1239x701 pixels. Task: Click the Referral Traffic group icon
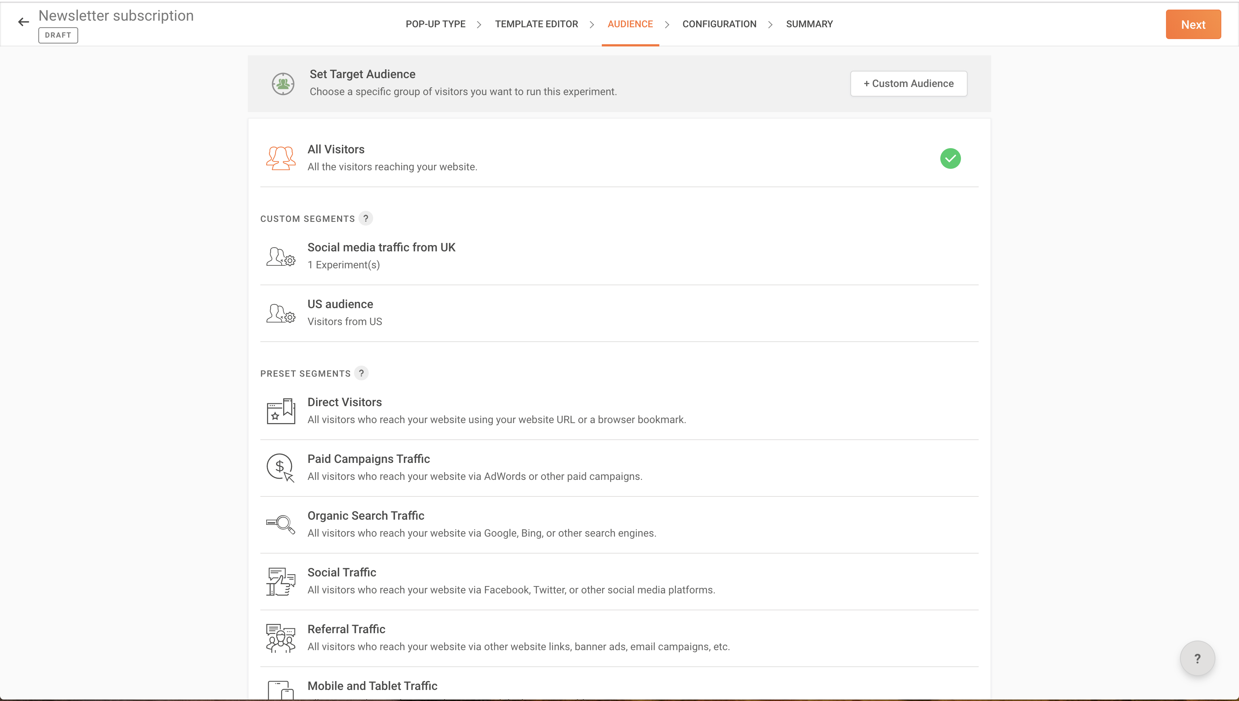click(281, 638)
